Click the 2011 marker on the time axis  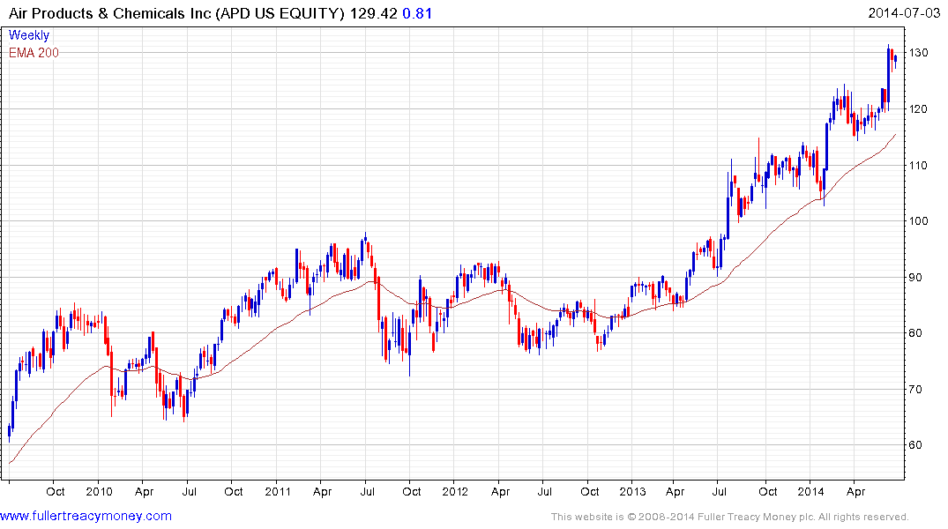[277, 491]
